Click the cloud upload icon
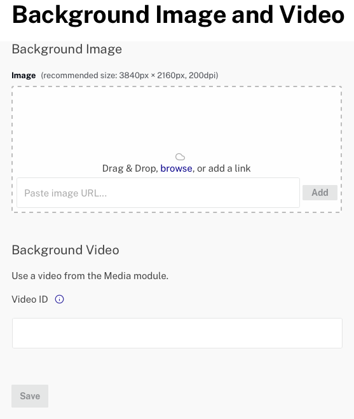Screen dimensions: 354x419 click(180, 156)
